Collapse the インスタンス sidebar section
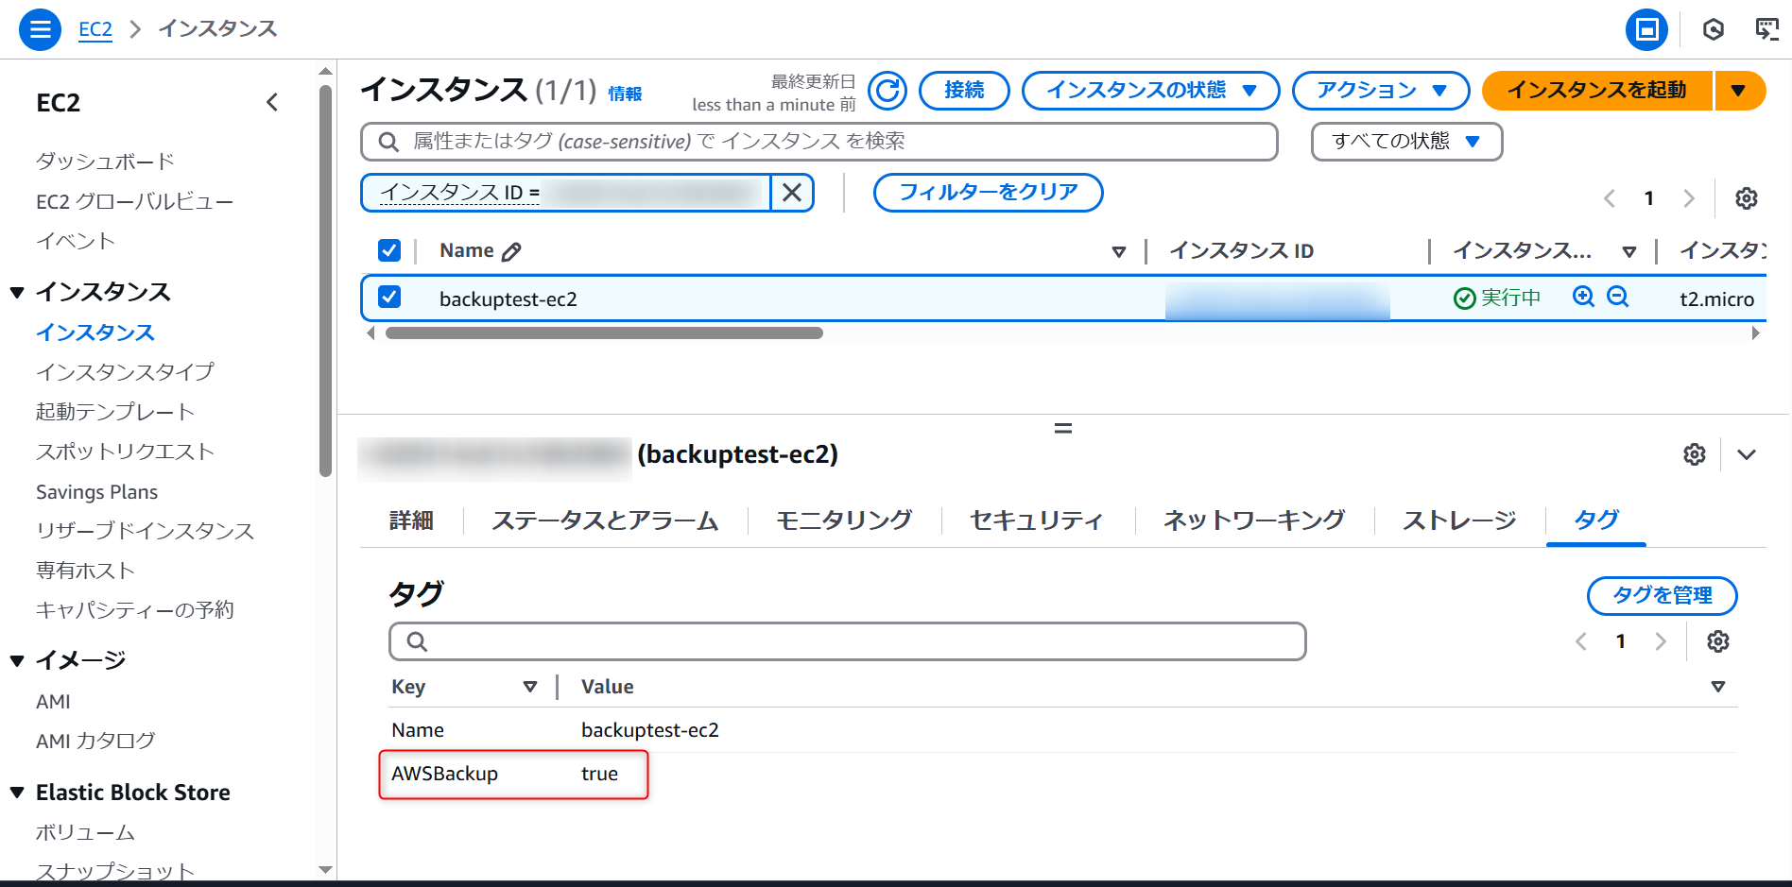This screenshot has height=887, width=1792. pos(17,293)
